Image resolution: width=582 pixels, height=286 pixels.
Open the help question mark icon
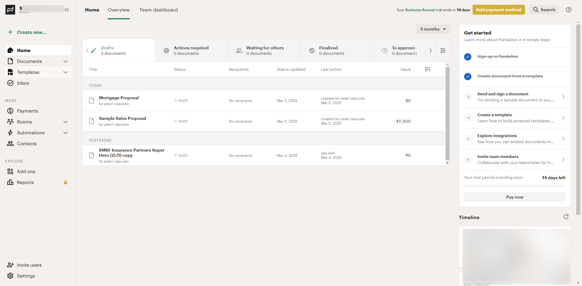click(x=569, y=10)
